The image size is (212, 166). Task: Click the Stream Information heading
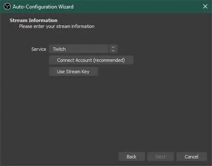(33, 20)
